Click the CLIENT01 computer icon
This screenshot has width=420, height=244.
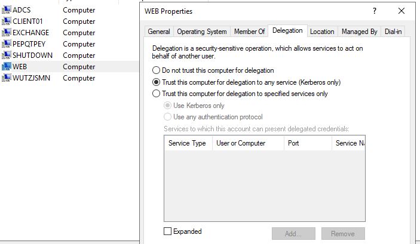pos(7,21)
